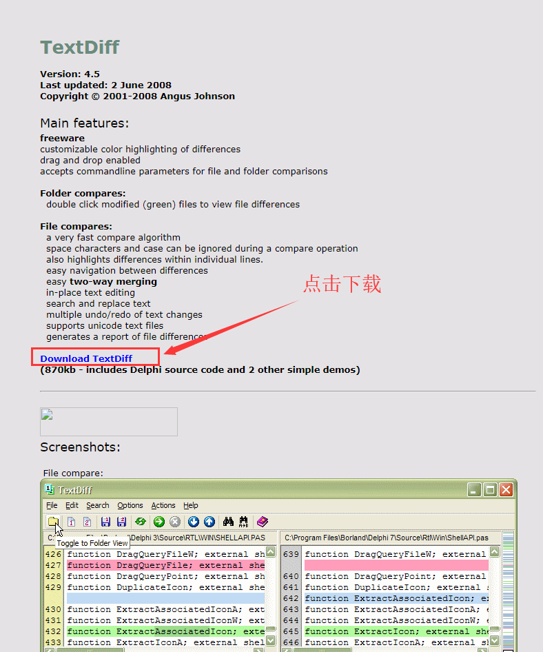Open the Help menu
Image resolution: width=543 pixels, height=652 pixels.
tap(191, 505)
